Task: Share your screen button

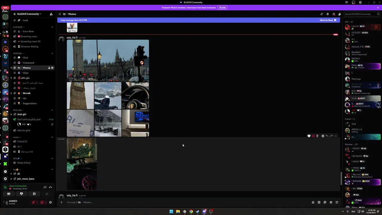Action: (x=21, y=194)
